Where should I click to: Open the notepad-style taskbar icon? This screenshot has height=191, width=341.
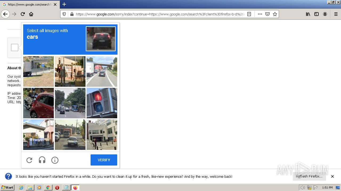[66, 188]
